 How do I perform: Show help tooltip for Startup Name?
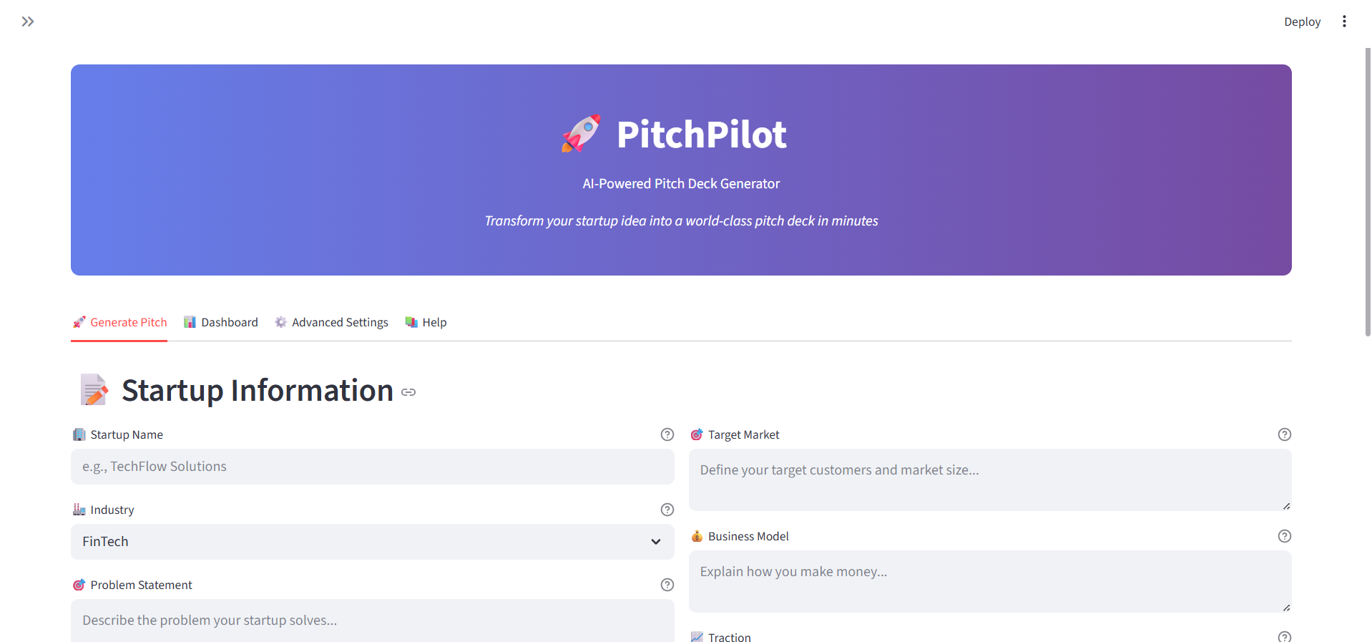coord(667,434)
